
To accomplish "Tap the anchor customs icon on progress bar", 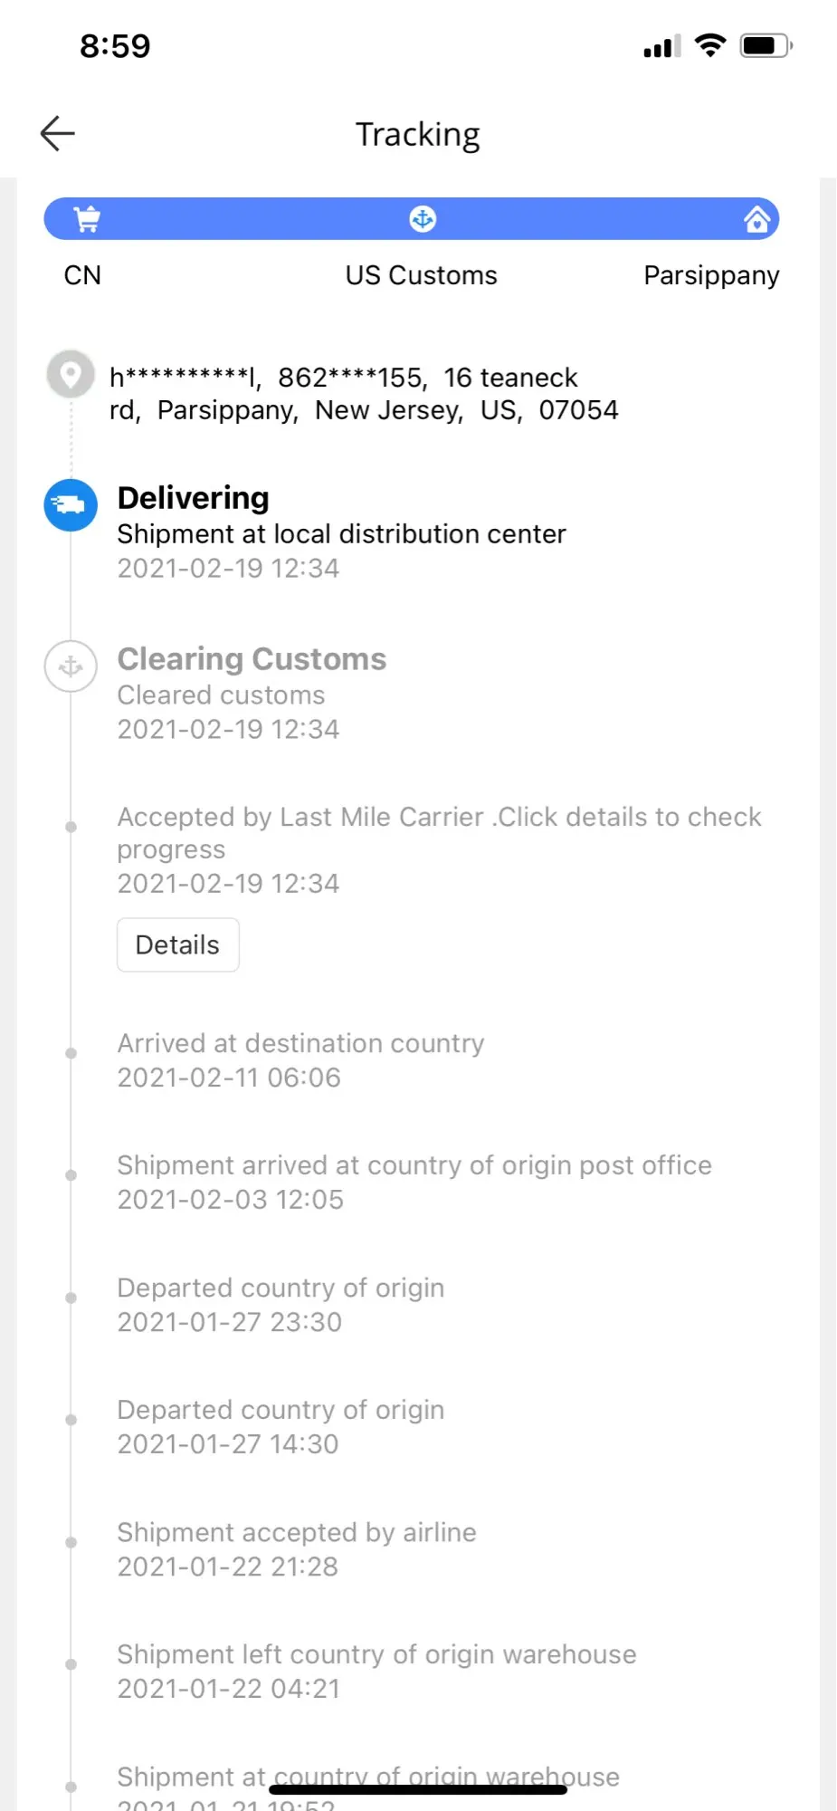I will (x=423, y=219).
